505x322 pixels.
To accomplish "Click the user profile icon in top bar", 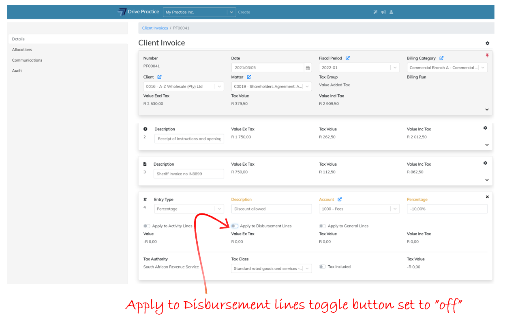I will click(391, 12).
